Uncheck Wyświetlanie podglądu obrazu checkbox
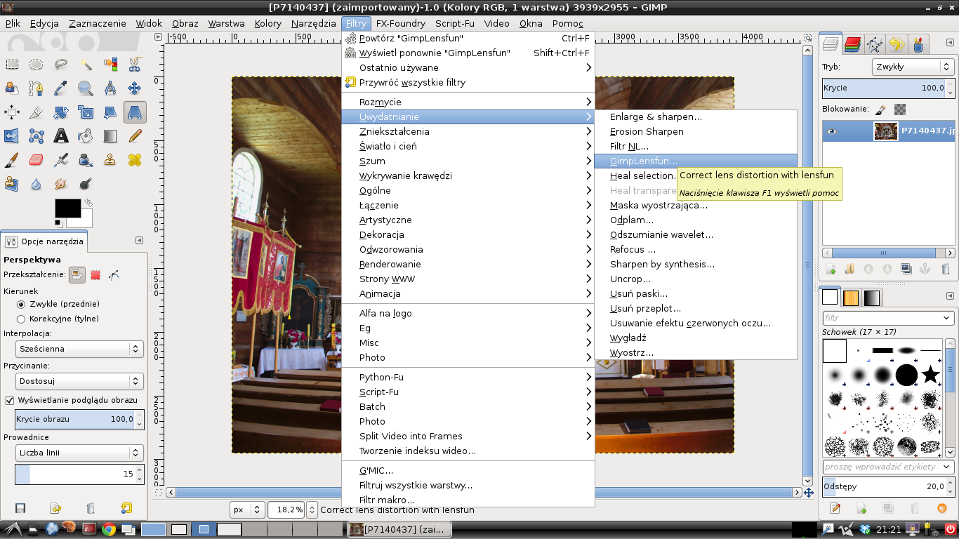Screen dimensions: 959x539 click(10, 400)
